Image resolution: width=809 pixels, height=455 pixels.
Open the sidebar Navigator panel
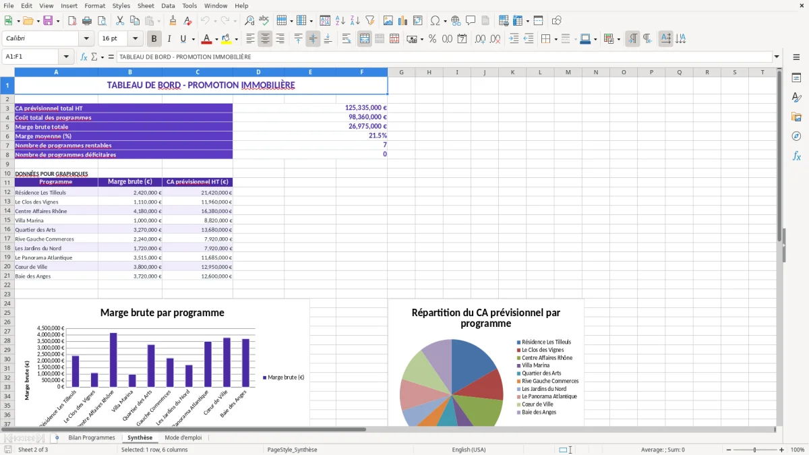(796, 136)
